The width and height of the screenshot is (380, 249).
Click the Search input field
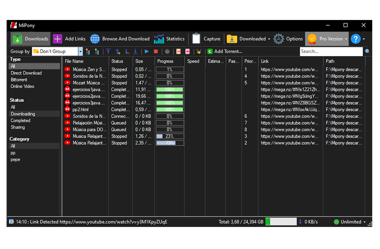coord(331,51)
